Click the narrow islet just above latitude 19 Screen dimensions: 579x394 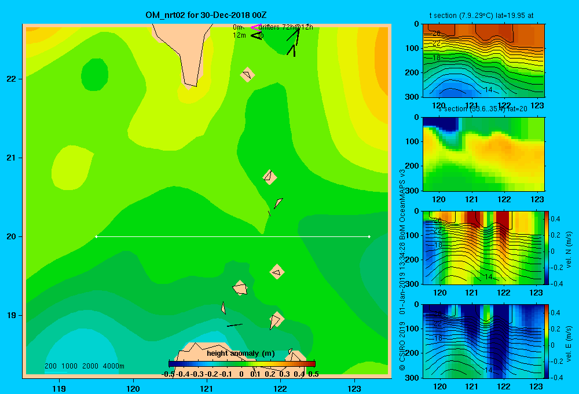point(223,308)
